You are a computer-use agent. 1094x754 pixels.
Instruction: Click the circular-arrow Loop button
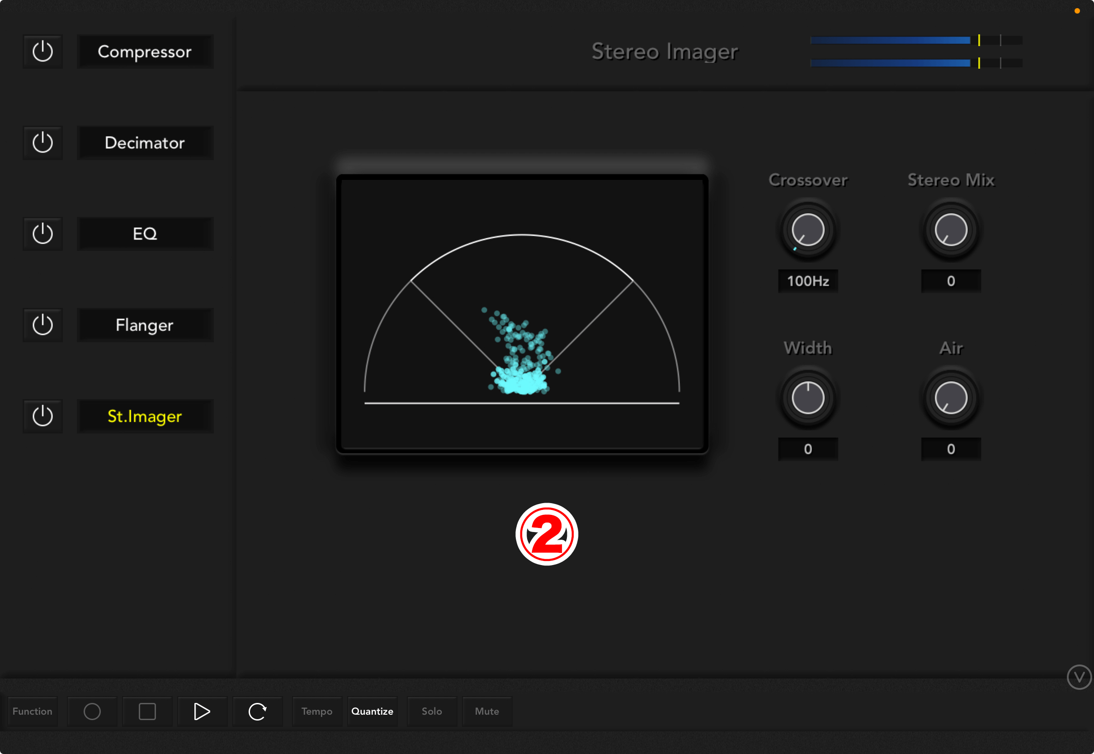tap(257, 711)
